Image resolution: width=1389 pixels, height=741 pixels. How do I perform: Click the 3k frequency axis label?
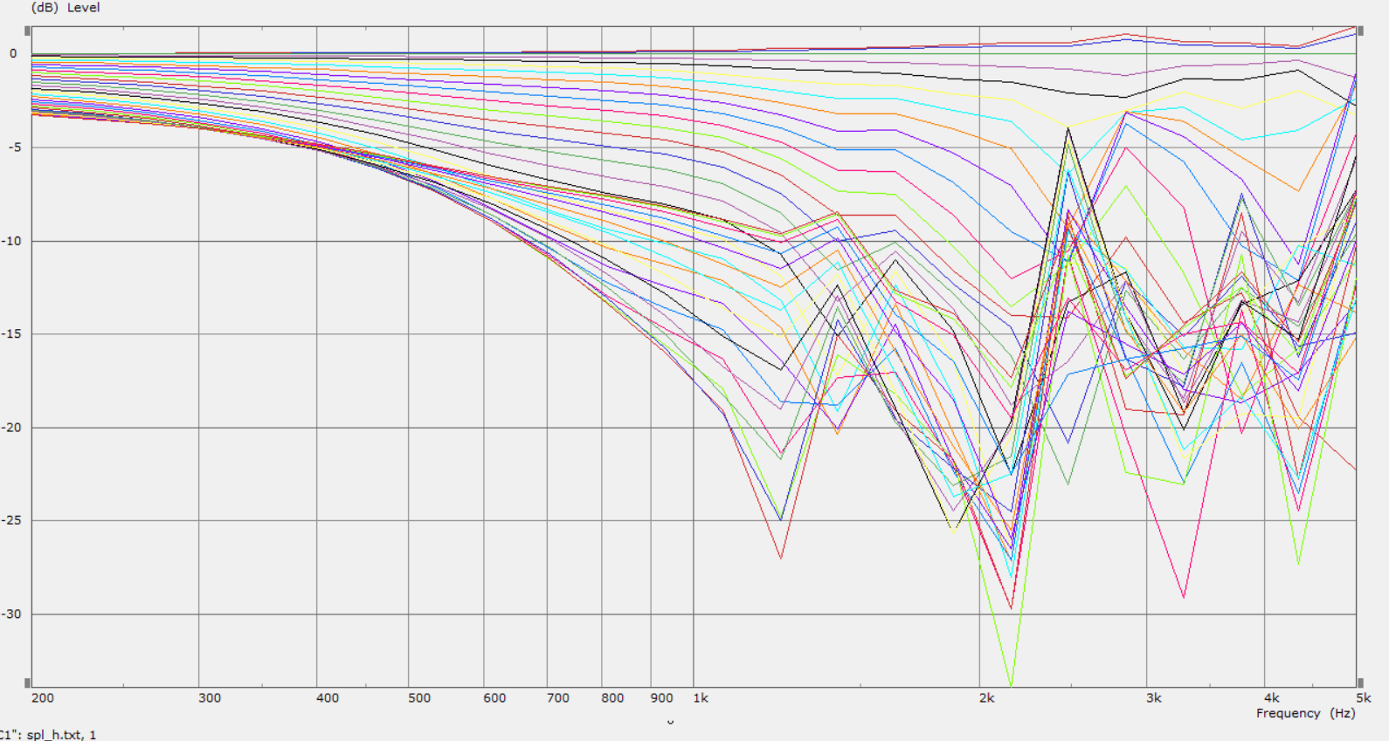point(1154,698)
